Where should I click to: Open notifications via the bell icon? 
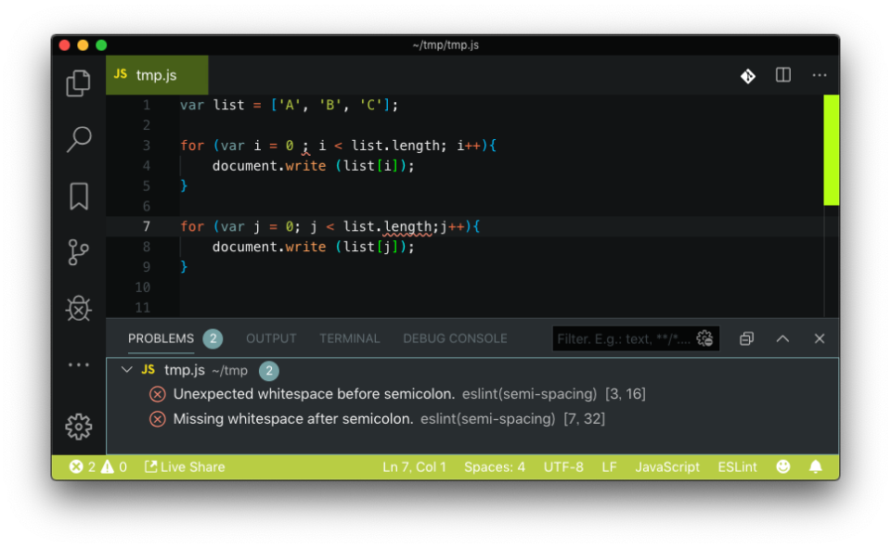(816, 466)
